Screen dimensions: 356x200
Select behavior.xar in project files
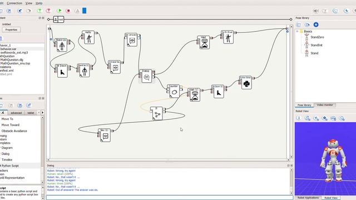point(8,49)
